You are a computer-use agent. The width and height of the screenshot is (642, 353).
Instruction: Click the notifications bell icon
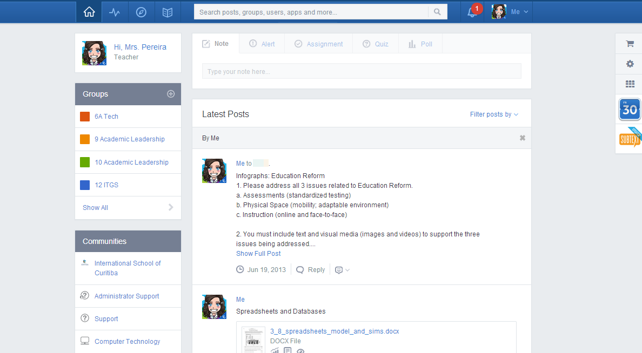tap(472, 12)
